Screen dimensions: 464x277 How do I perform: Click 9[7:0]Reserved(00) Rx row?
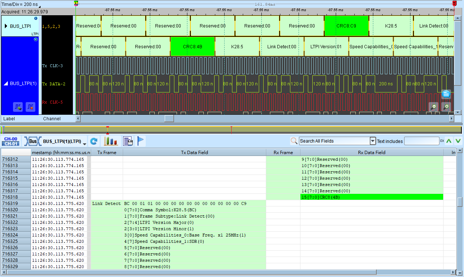[x=371, y=159]
